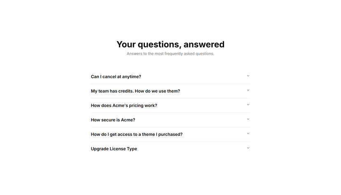Click the chevron for the purchased theme access question
Viewport: 341px width, 195px height.
click(248, 134)
